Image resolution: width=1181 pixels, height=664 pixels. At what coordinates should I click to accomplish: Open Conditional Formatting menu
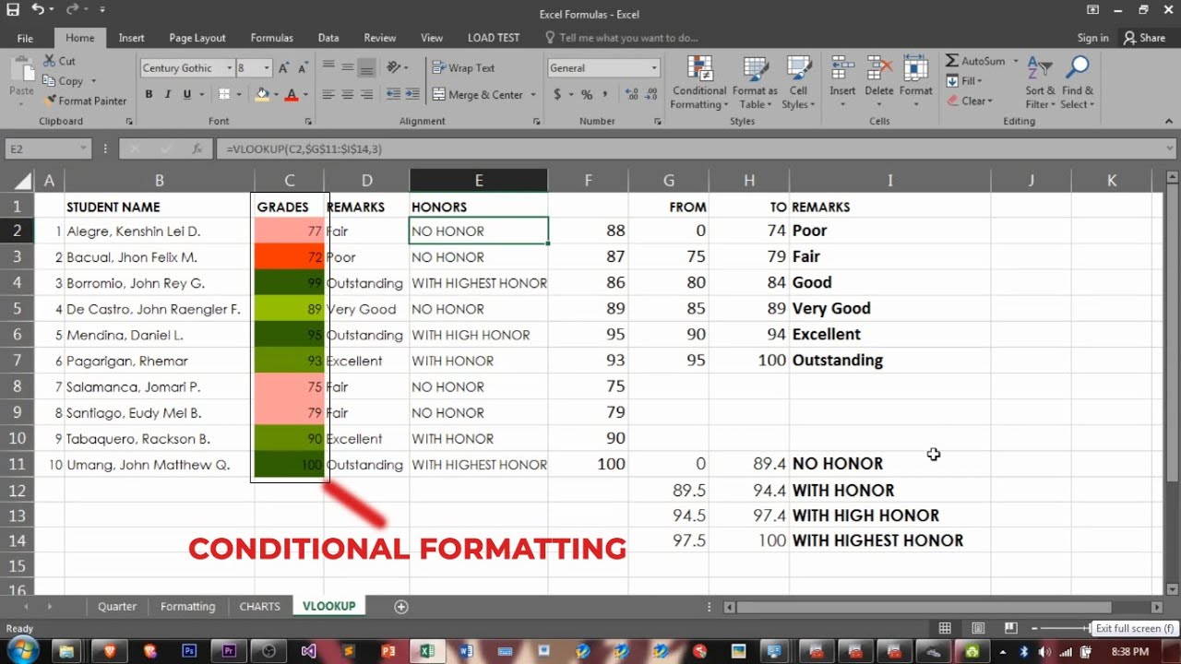[699, 83]
